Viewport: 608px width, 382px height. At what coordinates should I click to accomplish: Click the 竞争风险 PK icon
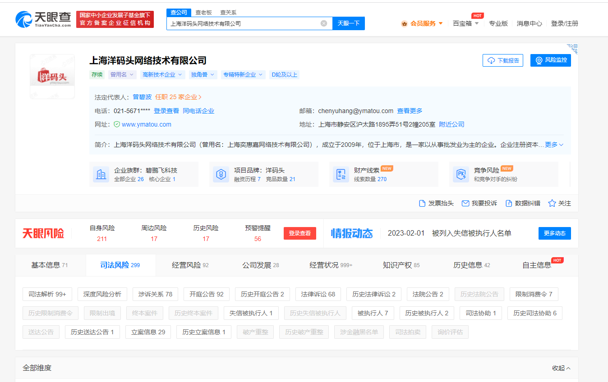coord(461,174)
